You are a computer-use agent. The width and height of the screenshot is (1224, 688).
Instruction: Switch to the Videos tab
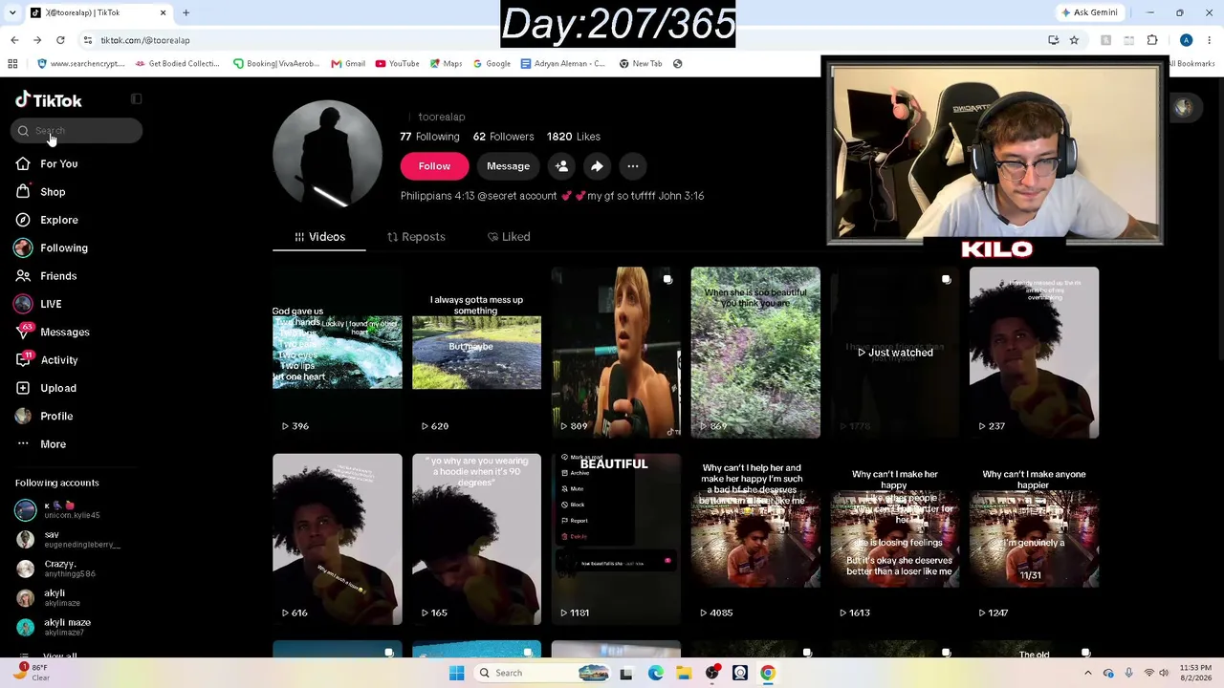pyautogui.click(x=319, y=237)
